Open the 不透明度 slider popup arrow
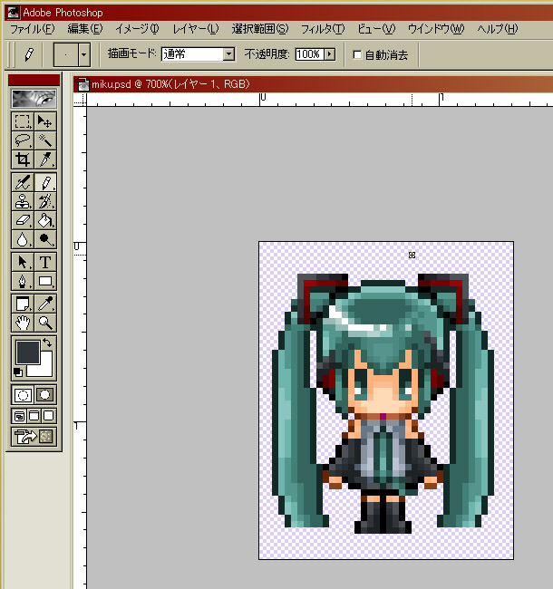Image resolution: width=553 pixels, height=589 pixels. [x=330, y=54]
